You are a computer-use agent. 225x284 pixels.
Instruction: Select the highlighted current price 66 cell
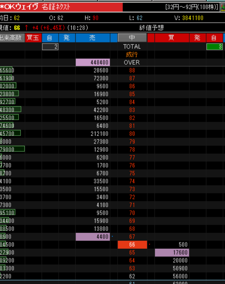coord(132,245)
